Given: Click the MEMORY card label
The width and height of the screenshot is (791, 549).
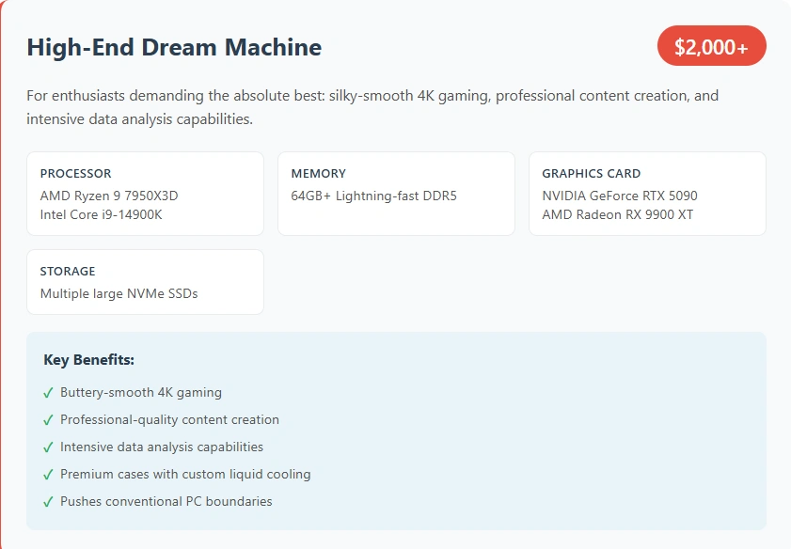Looking at the screenshot, I should click(x=318, y=173).
